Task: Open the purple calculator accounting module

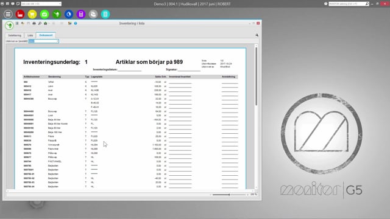Action: (x=81, y=14)
